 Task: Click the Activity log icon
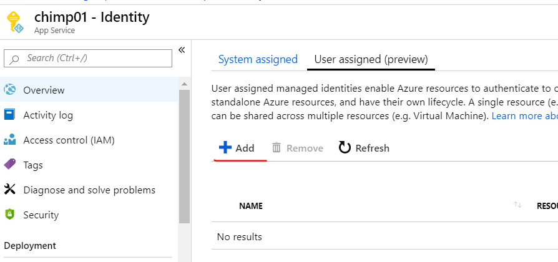10,115
